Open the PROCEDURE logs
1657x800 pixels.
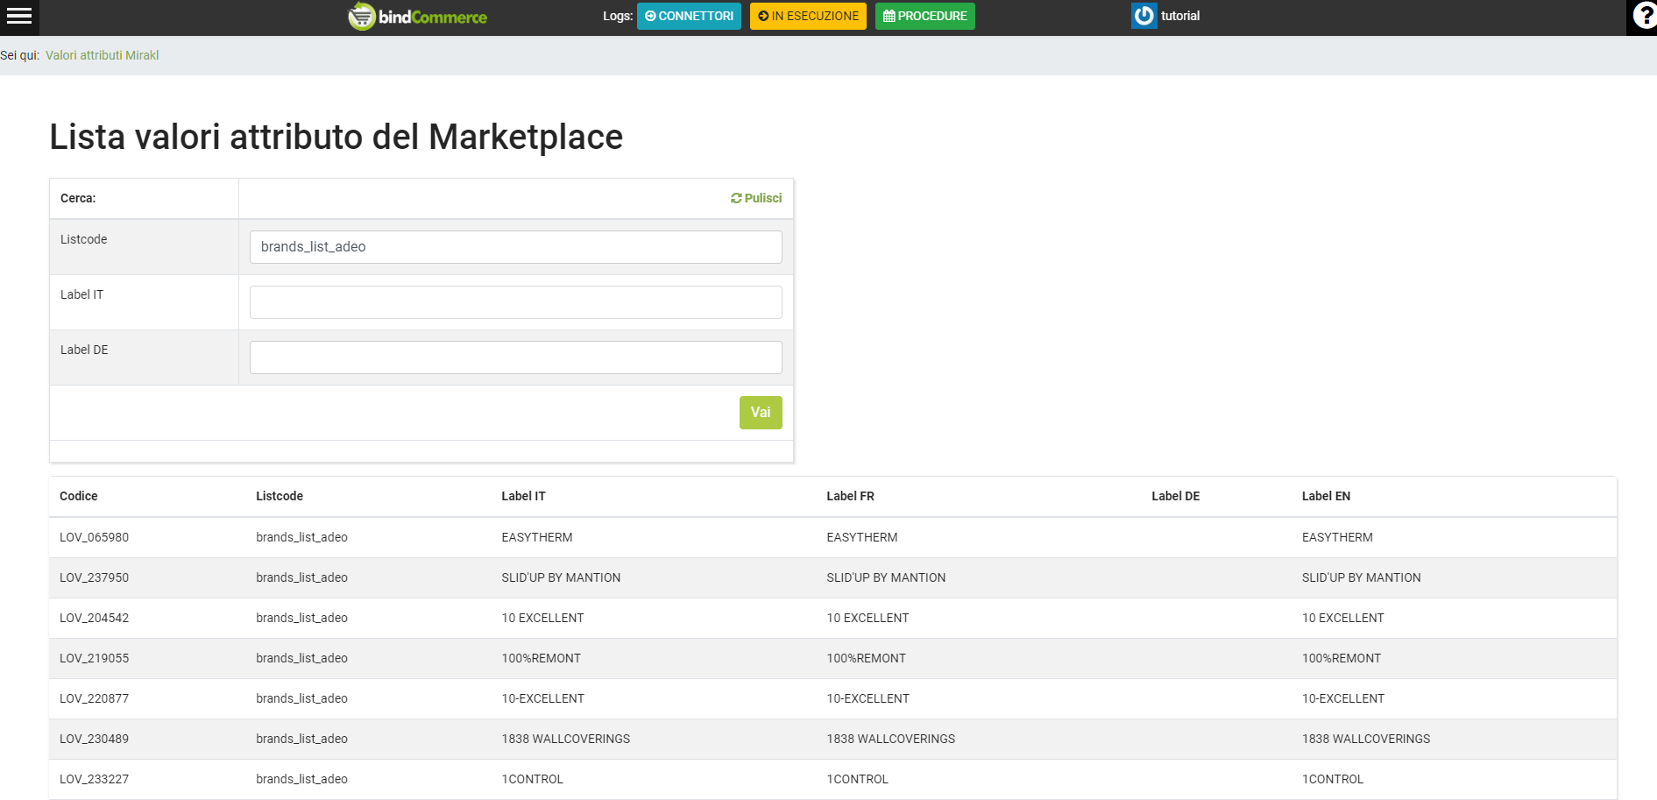click(924, 16)
